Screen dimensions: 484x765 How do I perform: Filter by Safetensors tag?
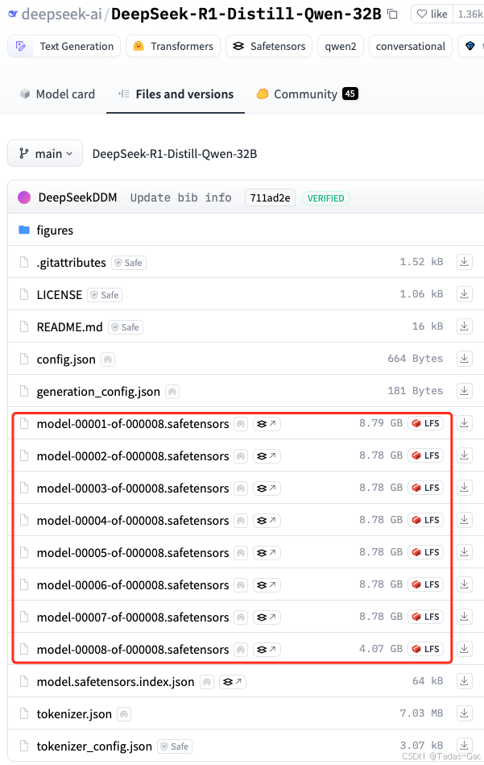pos(269,46)
